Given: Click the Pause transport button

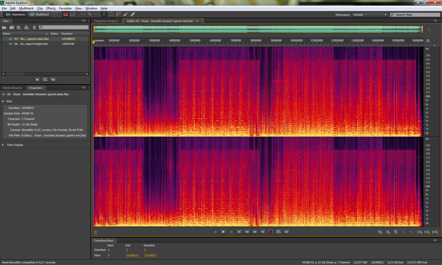Looking at the screenshot, I should (x=231, y=232).
